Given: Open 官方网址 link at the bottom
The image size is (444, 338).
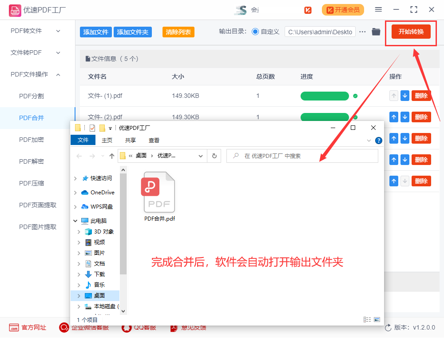Looking at the screenshot, I should pyautogui.click(x=28, y=327).
